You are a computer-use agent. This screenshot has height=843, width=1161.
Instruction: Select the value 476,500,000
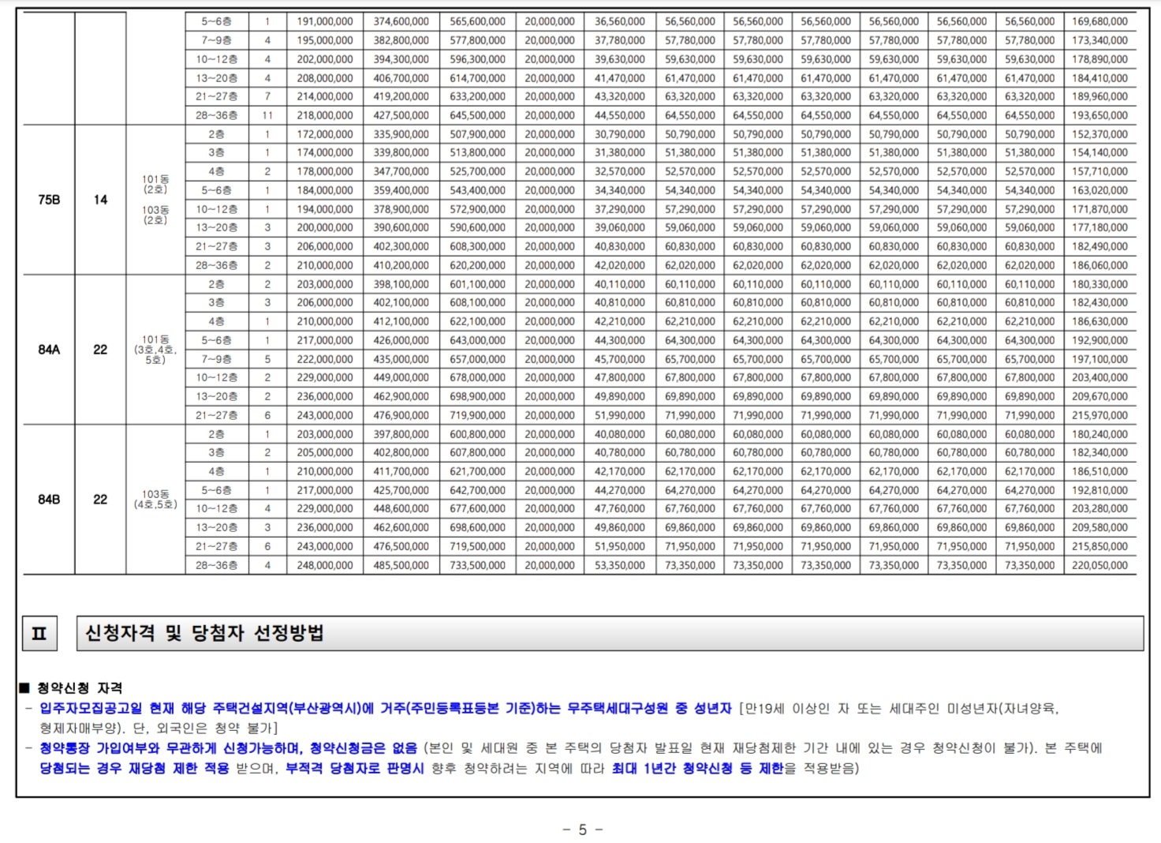(401, 546)
